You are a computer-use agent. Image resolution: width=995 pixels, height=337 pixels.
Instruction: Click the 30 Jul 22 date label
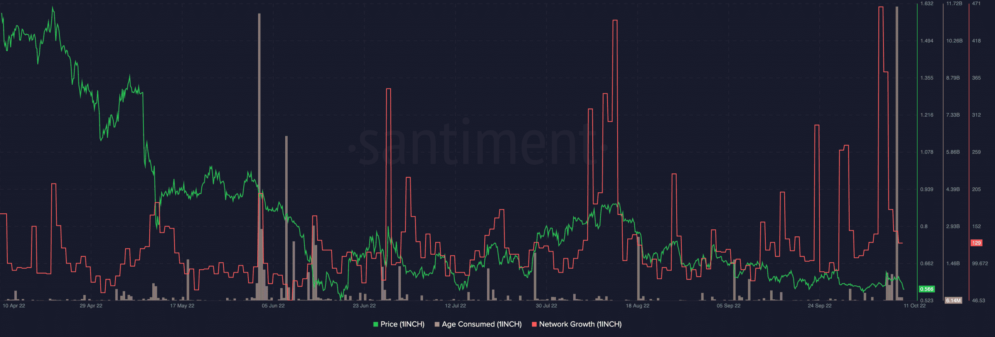[x=546, y=306]
